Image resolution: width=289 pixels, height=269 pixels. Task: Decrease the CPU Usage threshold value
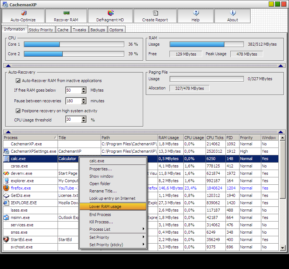tap(84, 121)
